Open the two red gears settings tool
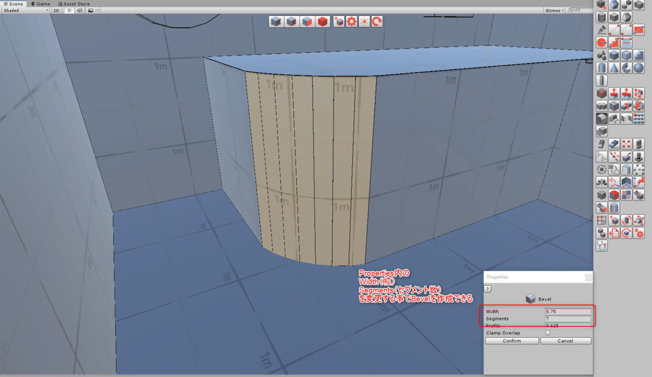The width and height of the screenshot is (652, 377). 638,232
